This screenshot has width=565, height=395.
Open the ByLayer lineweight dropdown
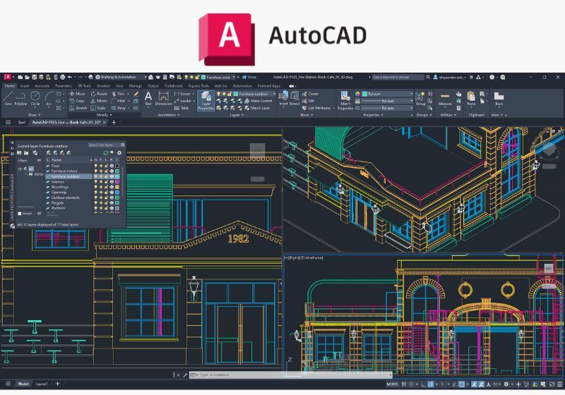coord(387,101)
